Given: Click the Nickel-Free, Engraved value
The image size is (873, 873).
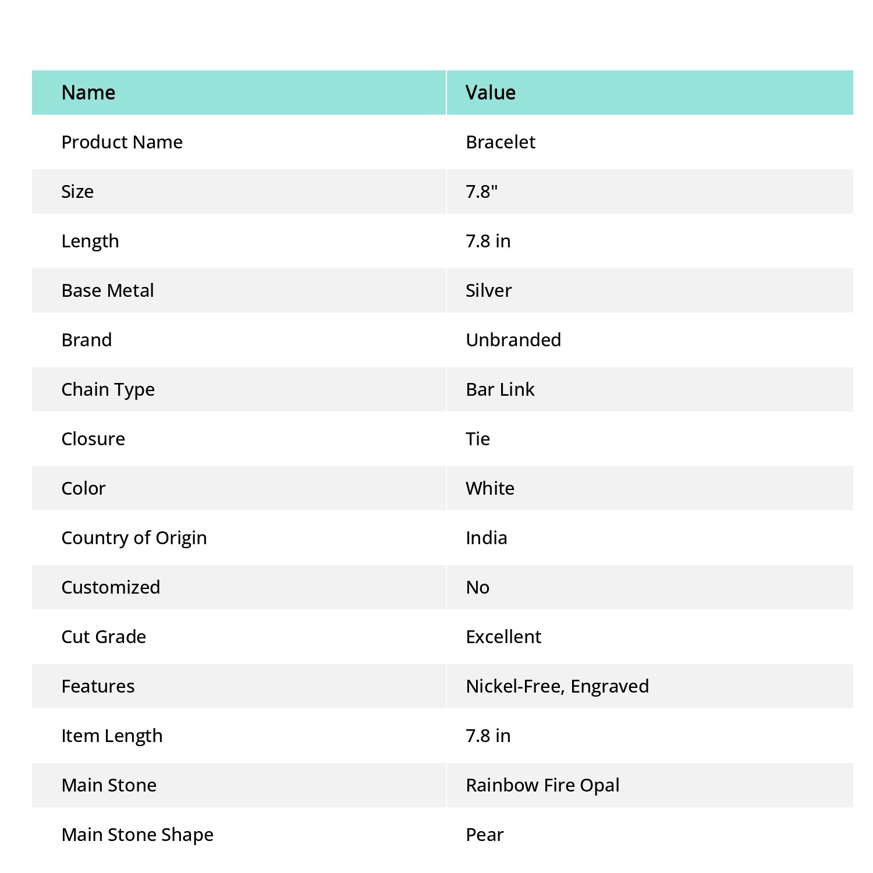Looking at the screenshot, I should pos(558,686).
